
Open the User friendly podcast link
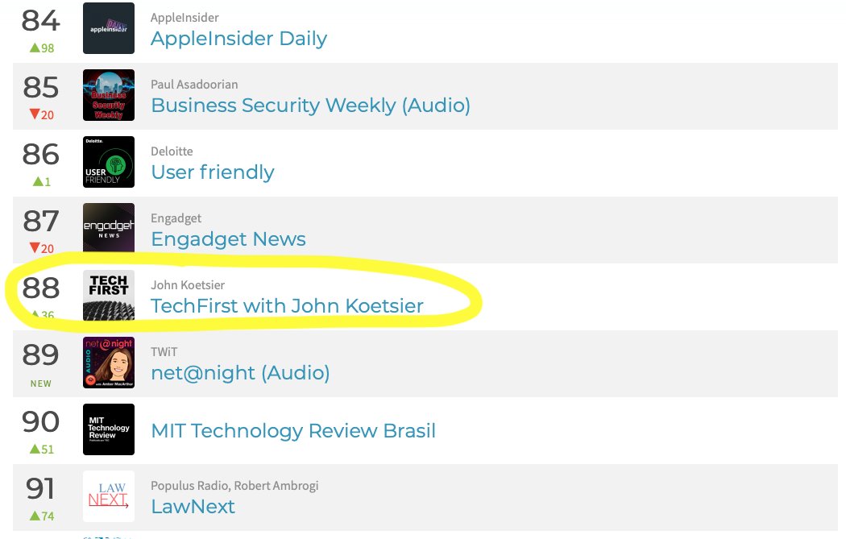click(x=213, y=172)
